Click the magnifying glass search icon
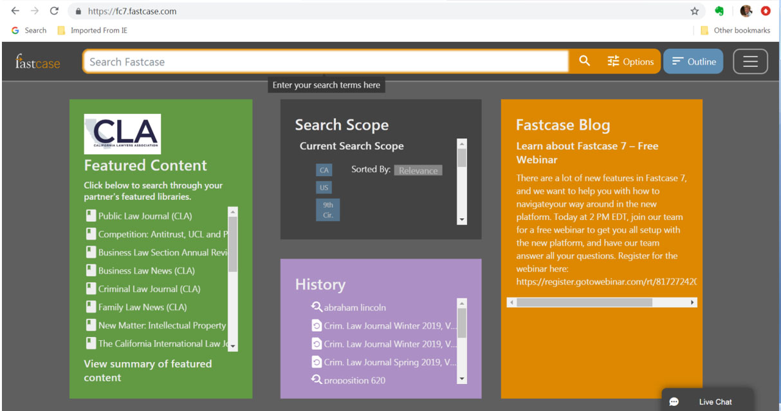The image size is (781, 411). point(583,61)
